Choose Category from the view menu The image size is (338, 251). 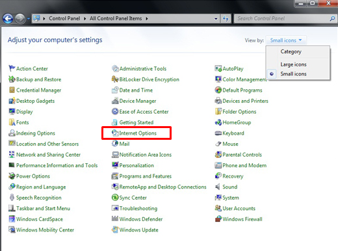coord(291,51)
